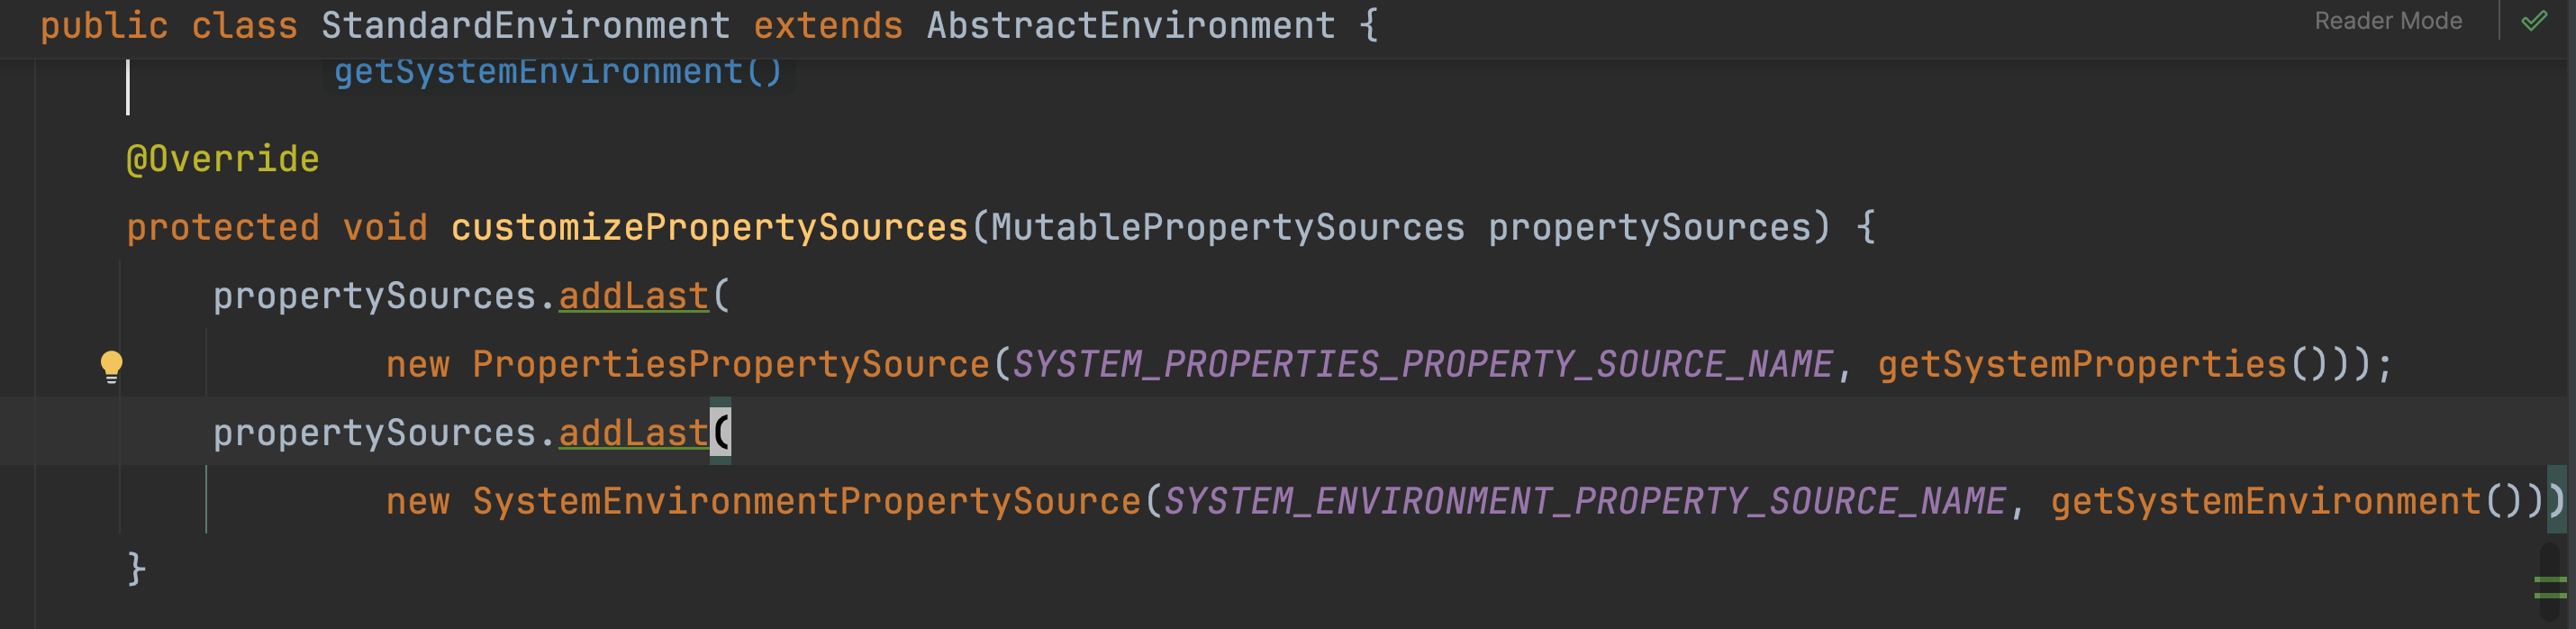Image resolution: width=2576 pixels, height=629 pixels.
Task: Click the closing brace of the method
Action: click(137, 569)
